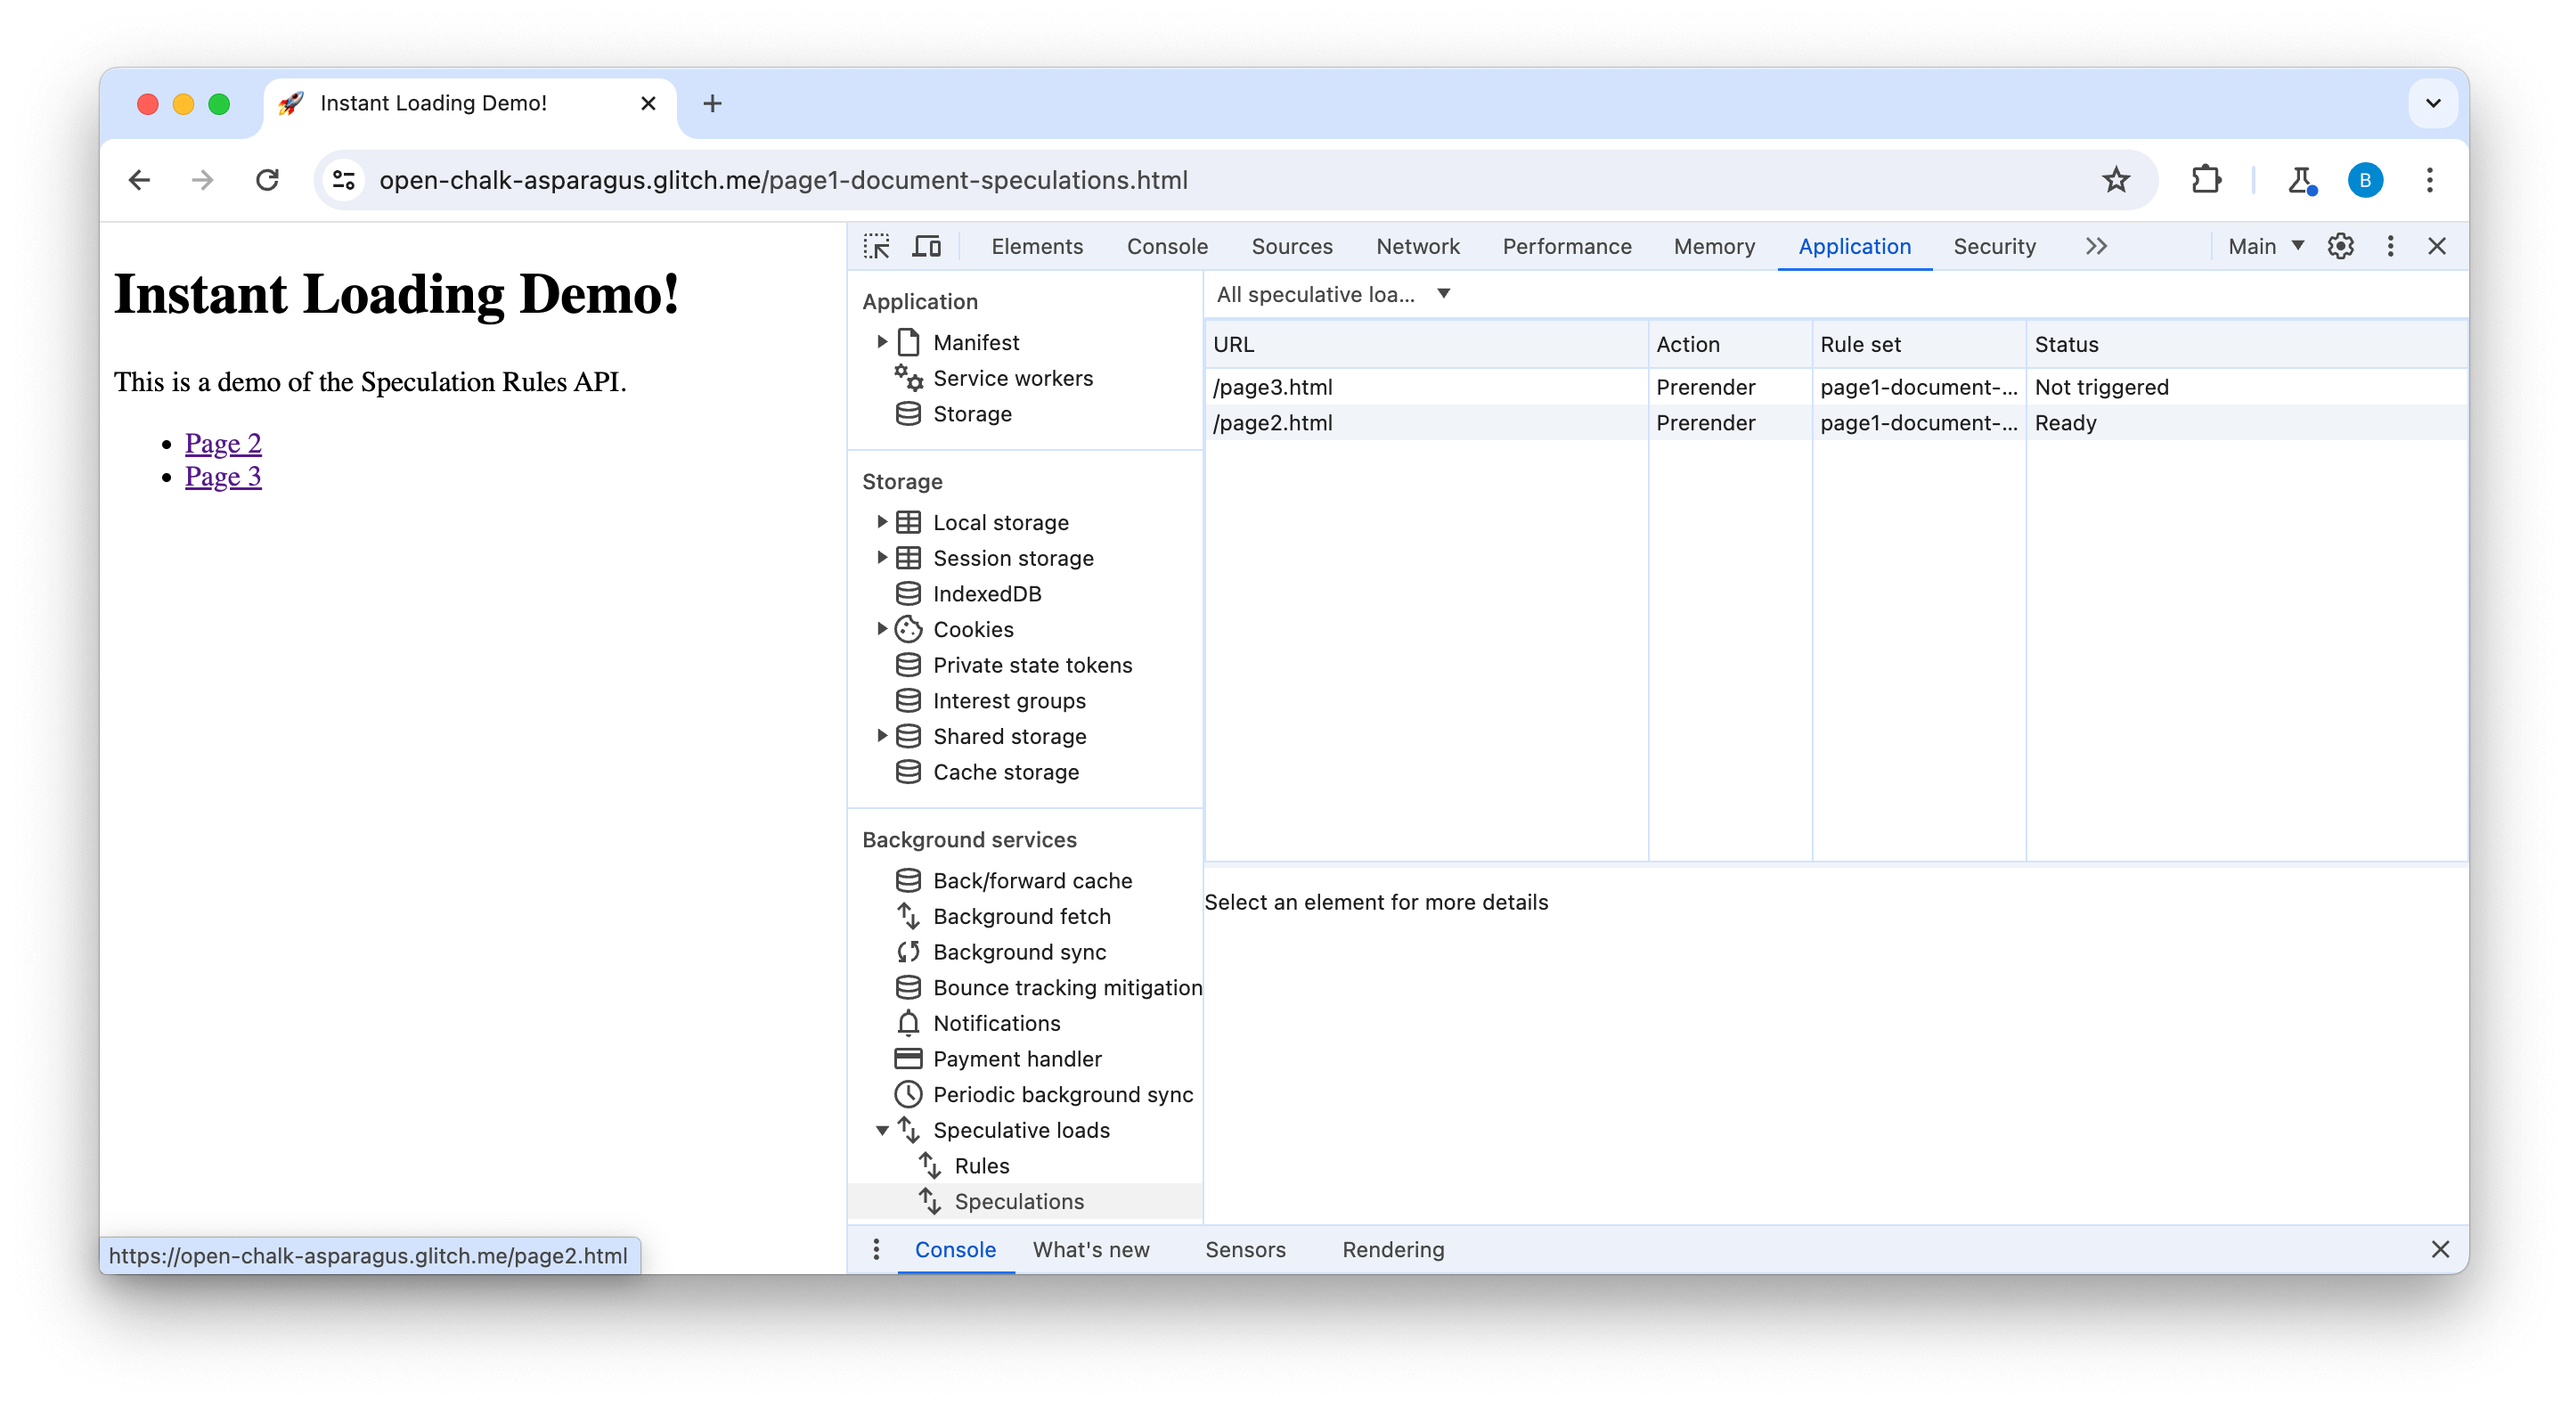Select the Application tab in DevTools
Viewport: 2569px width, 1406px height.
tap(1854, 246)
